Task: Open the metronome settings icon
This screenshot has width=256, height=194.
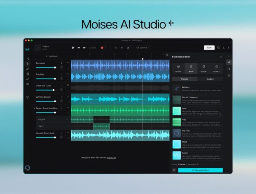Action: coord(128,47)
